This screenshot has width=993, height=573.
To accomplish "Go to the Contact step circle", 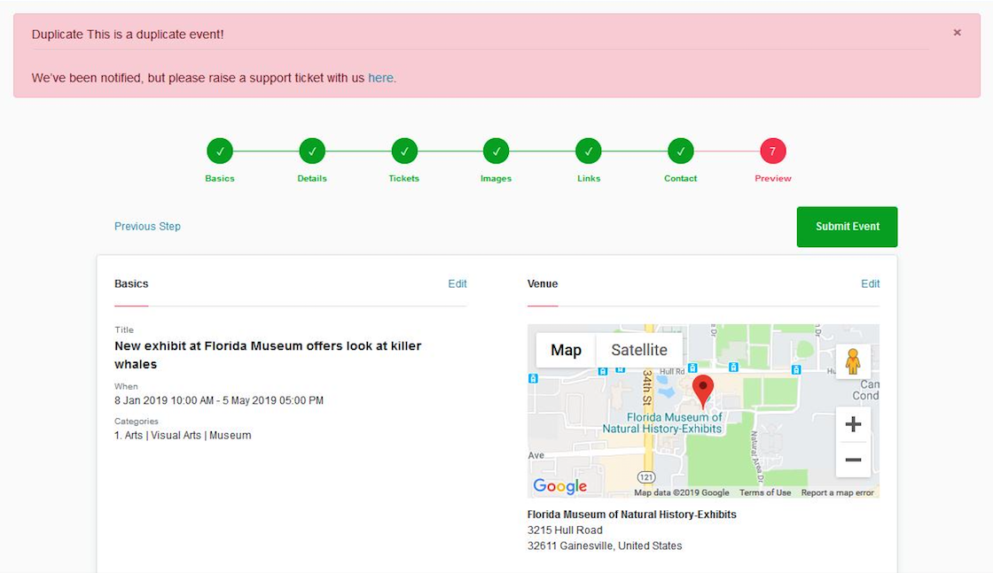I will coord(681,151).
